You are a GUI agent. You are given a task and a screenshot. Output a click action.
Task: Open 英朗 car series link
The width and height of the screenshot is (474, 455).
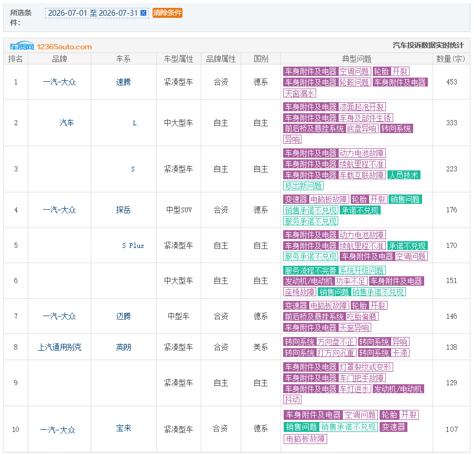[x=123, y=347]
